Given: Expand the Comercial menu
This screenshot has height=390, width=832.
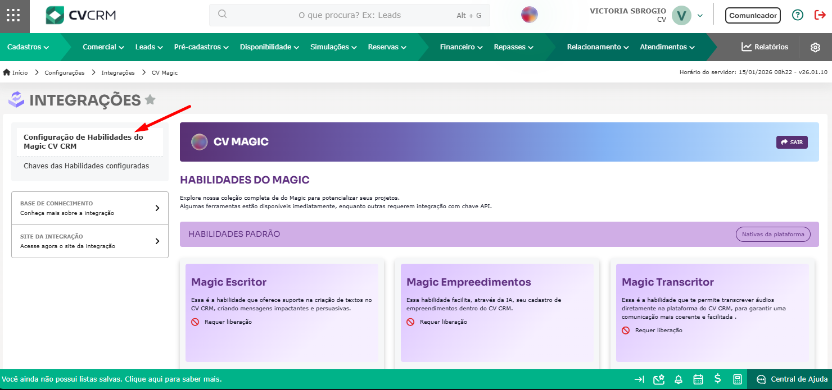Looking at the screenshot, I should [103, 47].
